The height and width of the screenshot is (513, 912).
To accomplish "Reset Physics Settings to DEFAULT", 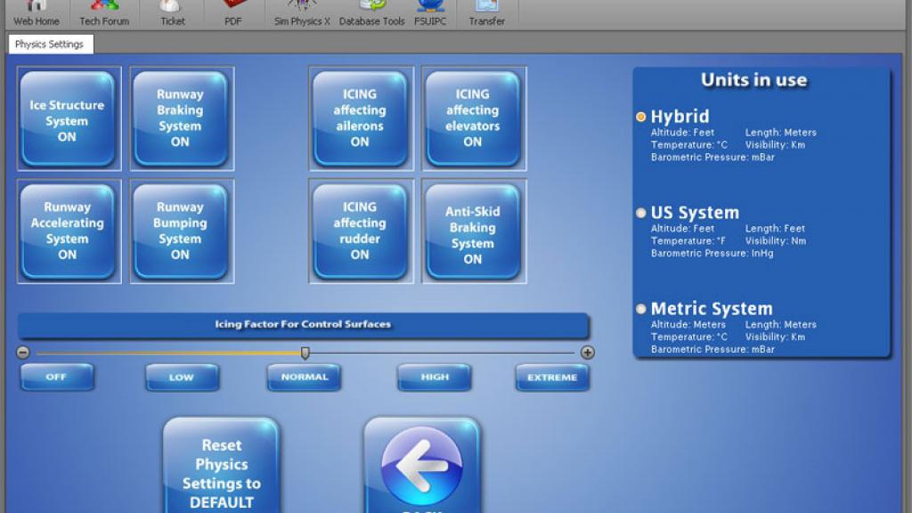I will 221,465.
